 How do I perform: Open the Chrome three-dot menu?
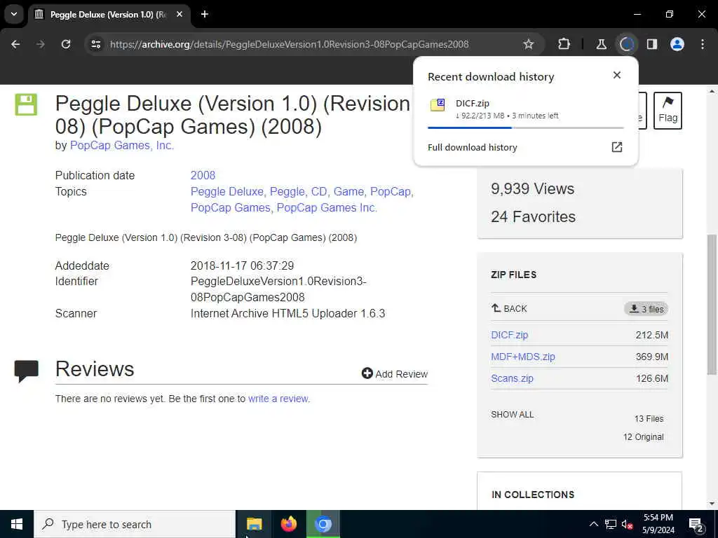pyautogui.click(x=703, y=44)
